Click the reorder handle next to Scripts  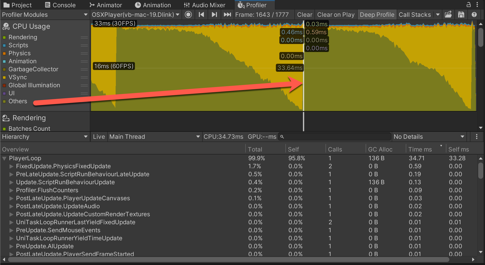tap(84, 45)
